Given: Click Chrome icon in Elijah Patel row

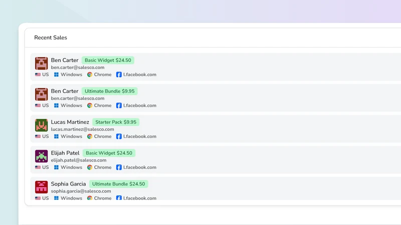Looking at the screenshot, I should pyautogui.click(x=90, y=167).
